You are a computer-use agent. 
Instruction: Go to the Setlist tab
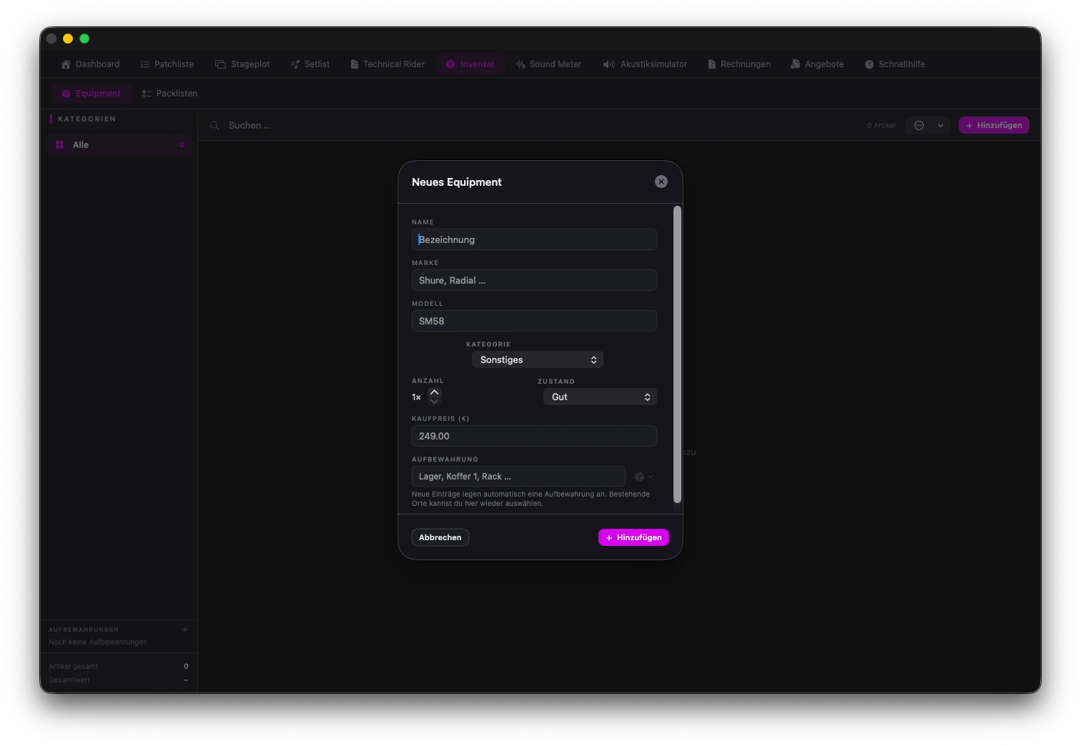coord(310,64)
